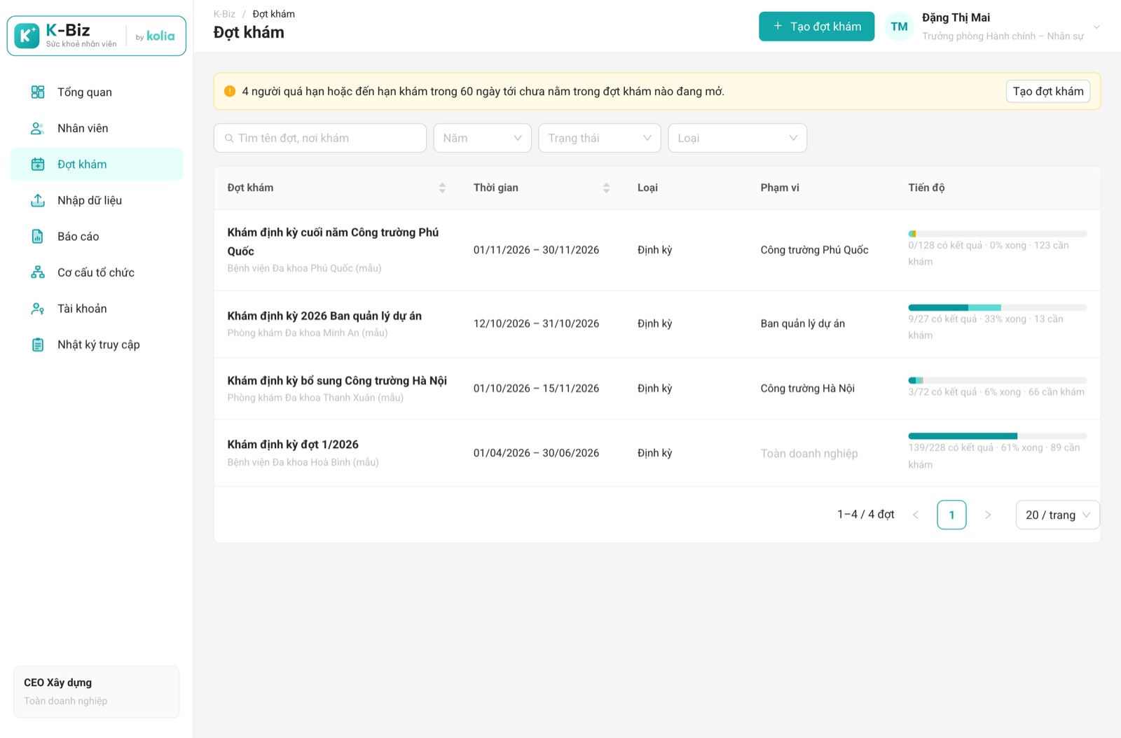Click the 1–4 / 4 đợt pagination total

[866, 515]
